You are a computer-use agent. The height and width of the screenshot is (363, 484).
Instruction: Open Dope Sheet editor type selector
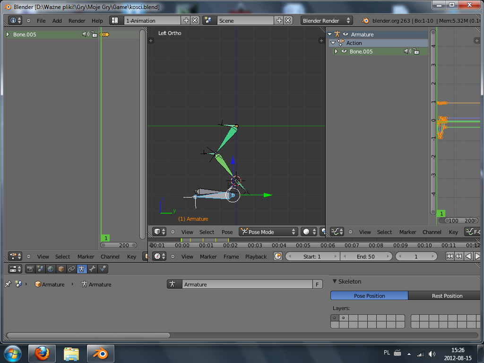[15, 257]
